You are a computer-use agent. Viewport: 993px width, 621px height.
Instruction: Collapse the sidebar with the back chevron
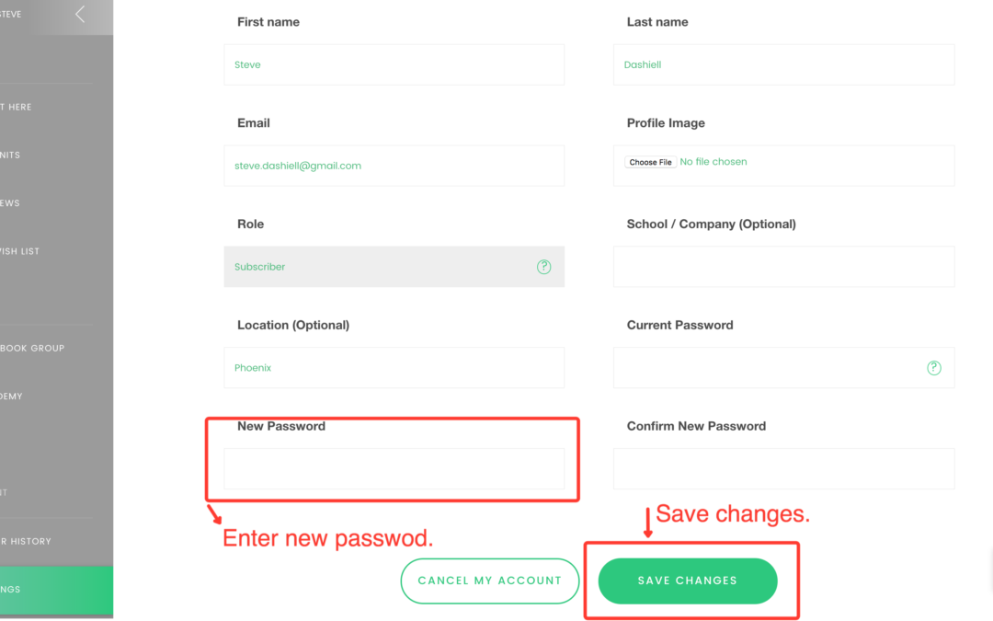(80, 14)
